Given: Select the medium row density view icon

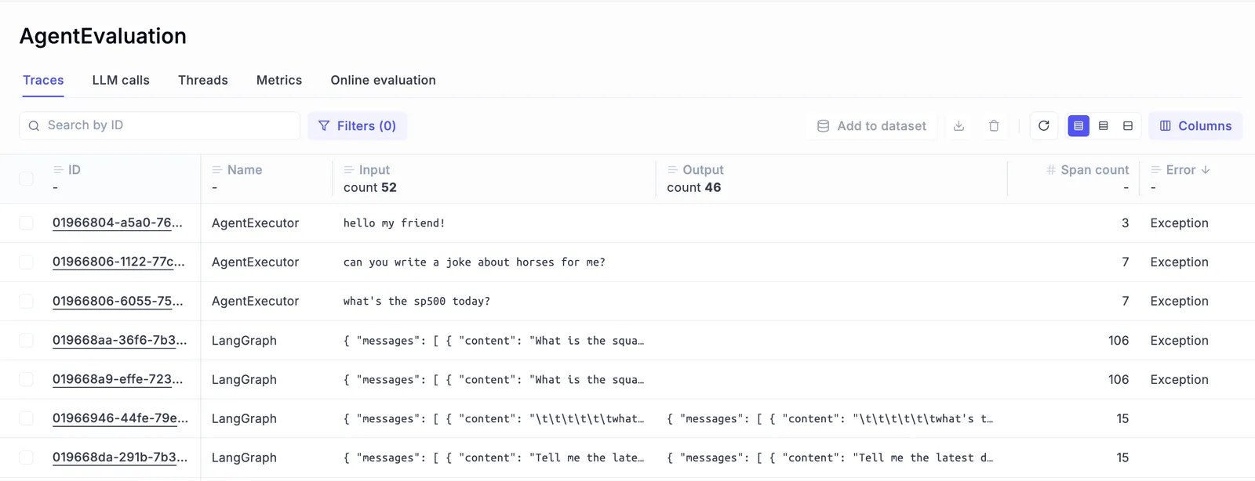Looking at the screenshot, I should 1103,126.
